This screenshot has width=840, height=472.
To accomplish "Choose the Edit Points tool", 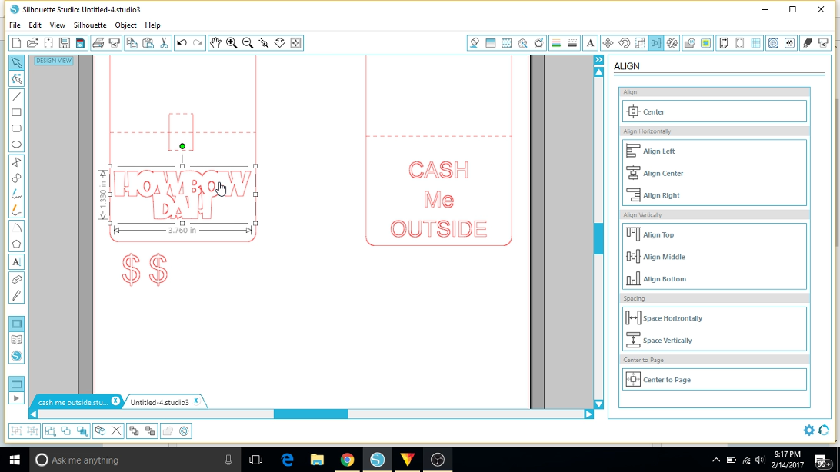I will click(x=17, y=79).
